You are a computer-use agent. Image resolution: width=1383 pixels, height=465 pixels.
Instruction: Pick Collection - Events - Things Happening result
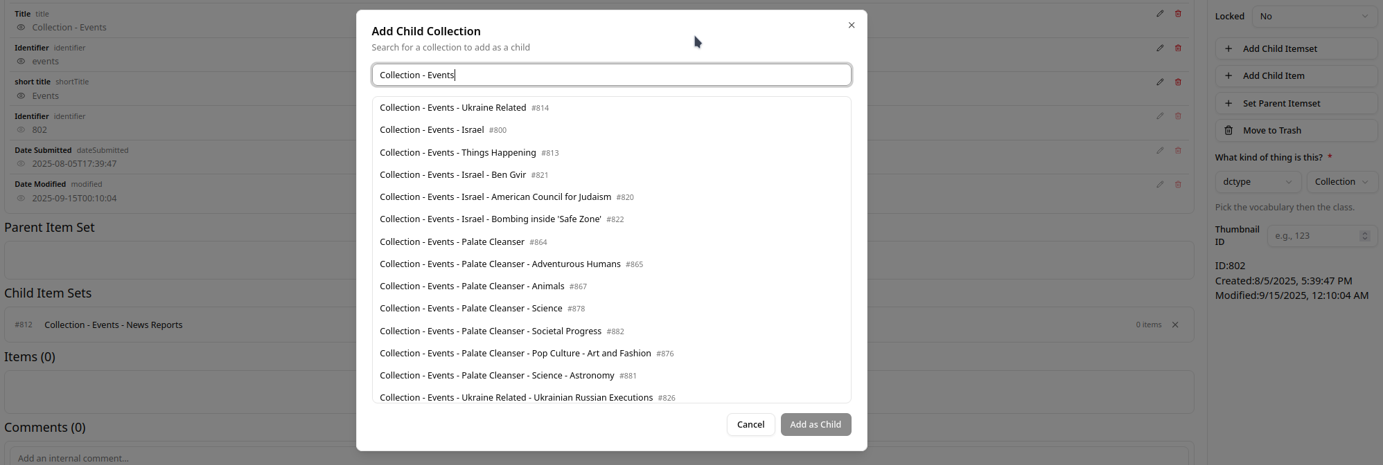(x=612, y=152)
